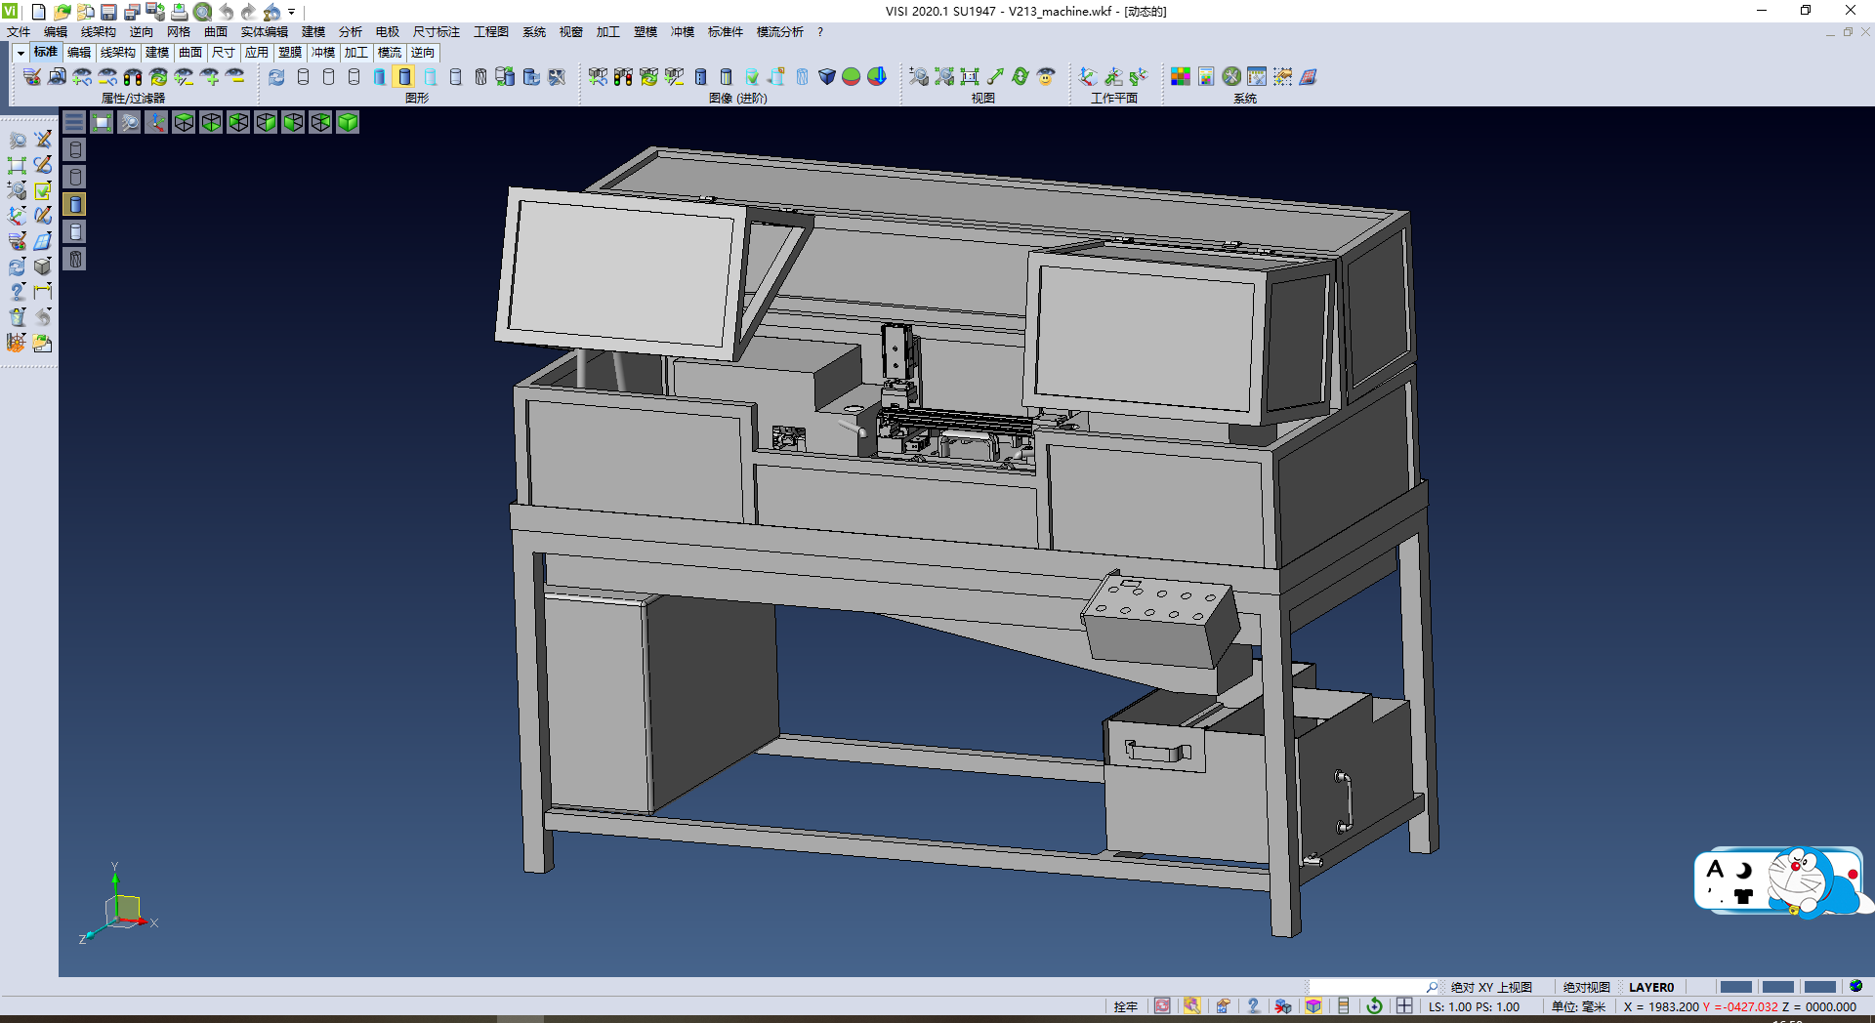Click the print icon in quick access bar

click(179, 12)
